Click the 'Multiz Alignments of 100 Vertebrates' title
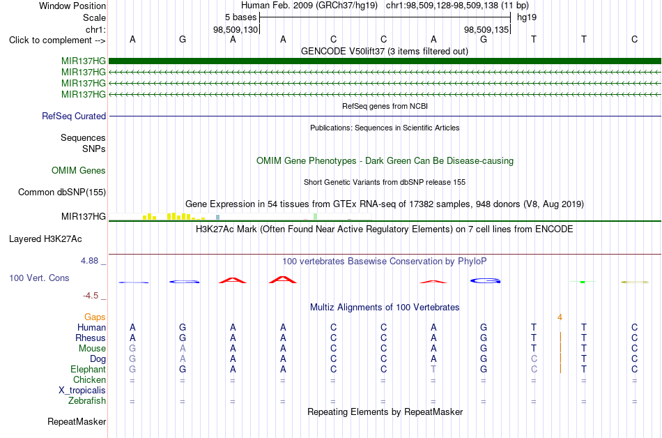This screenshot has width=662, height=438. coord(385,308)
